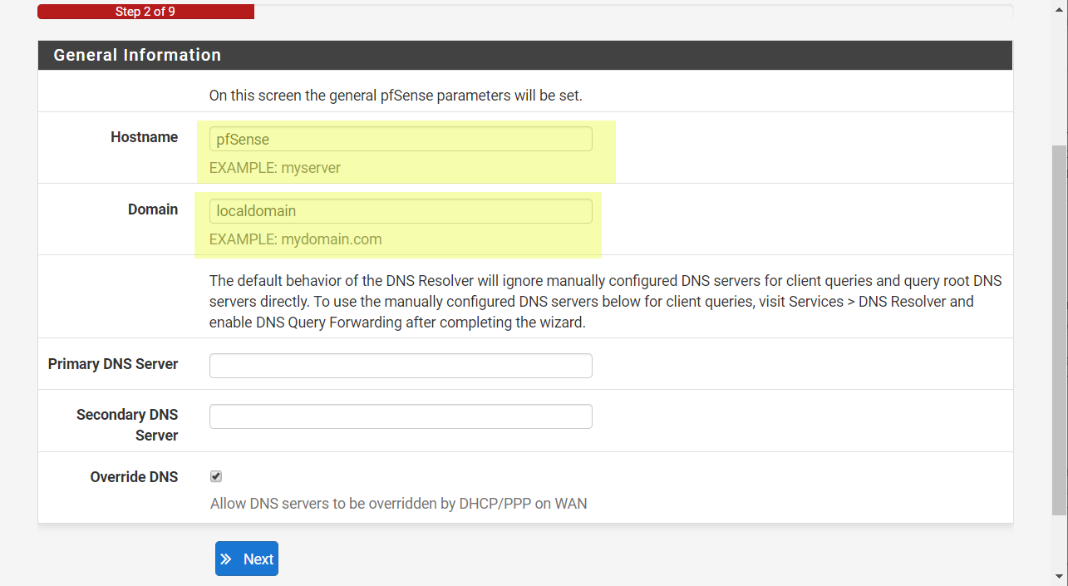Click the empty portion of the progress bar
This screenshot has height=586, width=1068.
(633, 12)
